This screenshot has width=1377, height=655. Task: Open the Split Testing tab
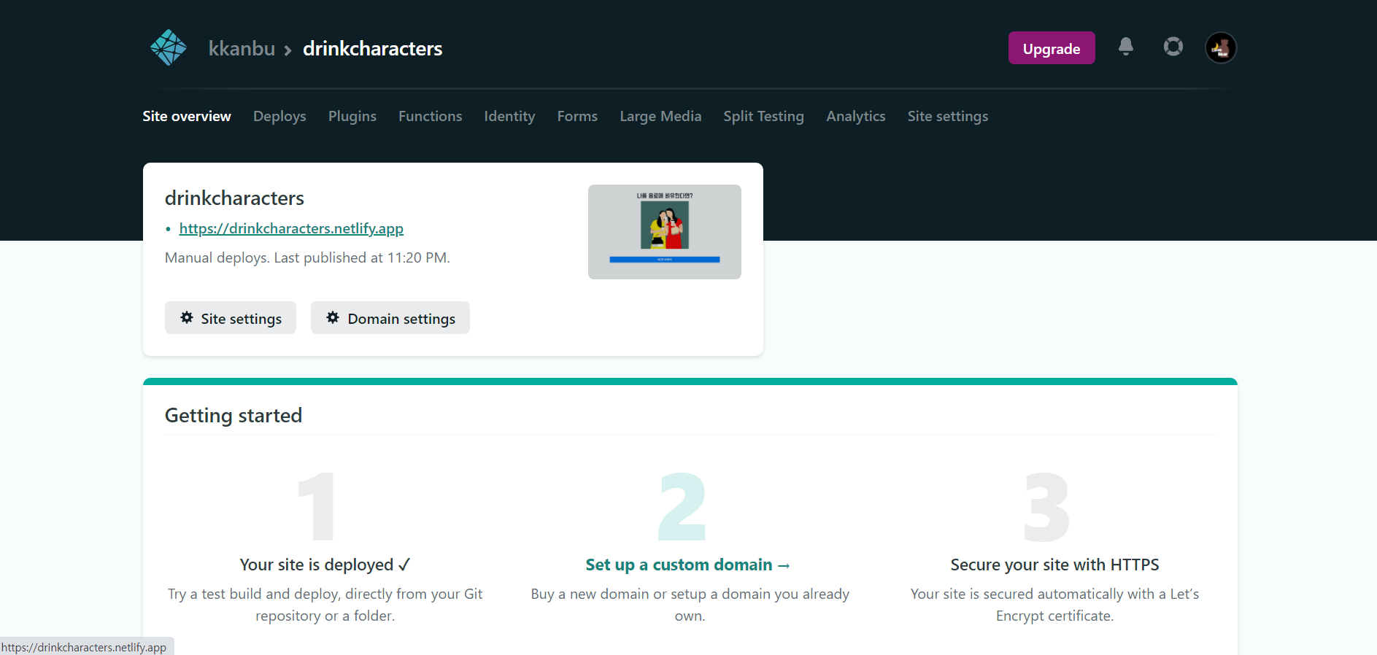point(763,116)
